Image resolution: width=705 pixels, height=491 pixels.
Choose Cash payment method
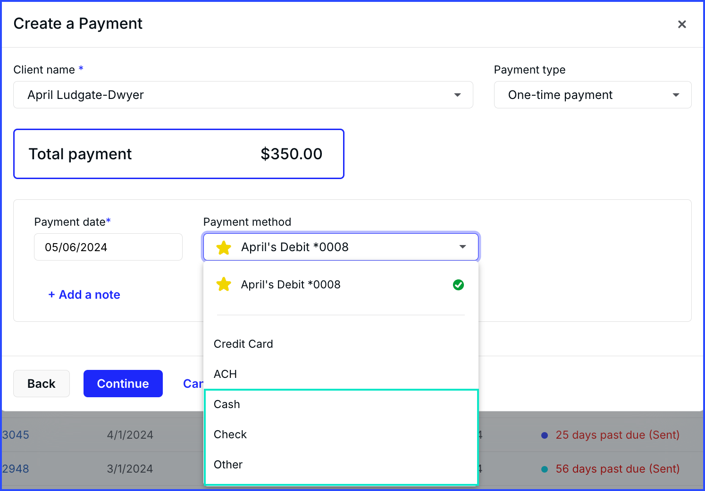coord(341,404)
